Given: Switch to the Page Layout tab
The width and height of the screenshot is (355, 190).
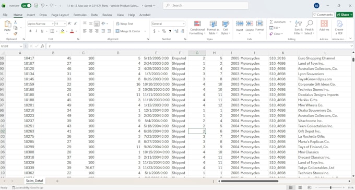Looking at the screenshot, I should pyautogui.click(x=60, y=15).
